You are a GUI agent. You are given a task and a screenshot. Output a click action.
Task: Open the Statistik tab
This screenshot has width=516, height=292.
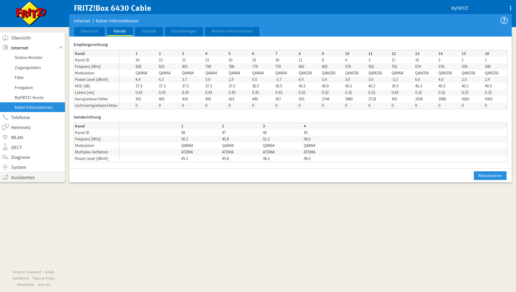tap(149, 31)
